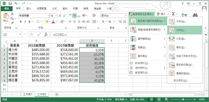Open 頂端/底端項目規則 submenu
Screen dimensions: 209x102
pos(148,30)
